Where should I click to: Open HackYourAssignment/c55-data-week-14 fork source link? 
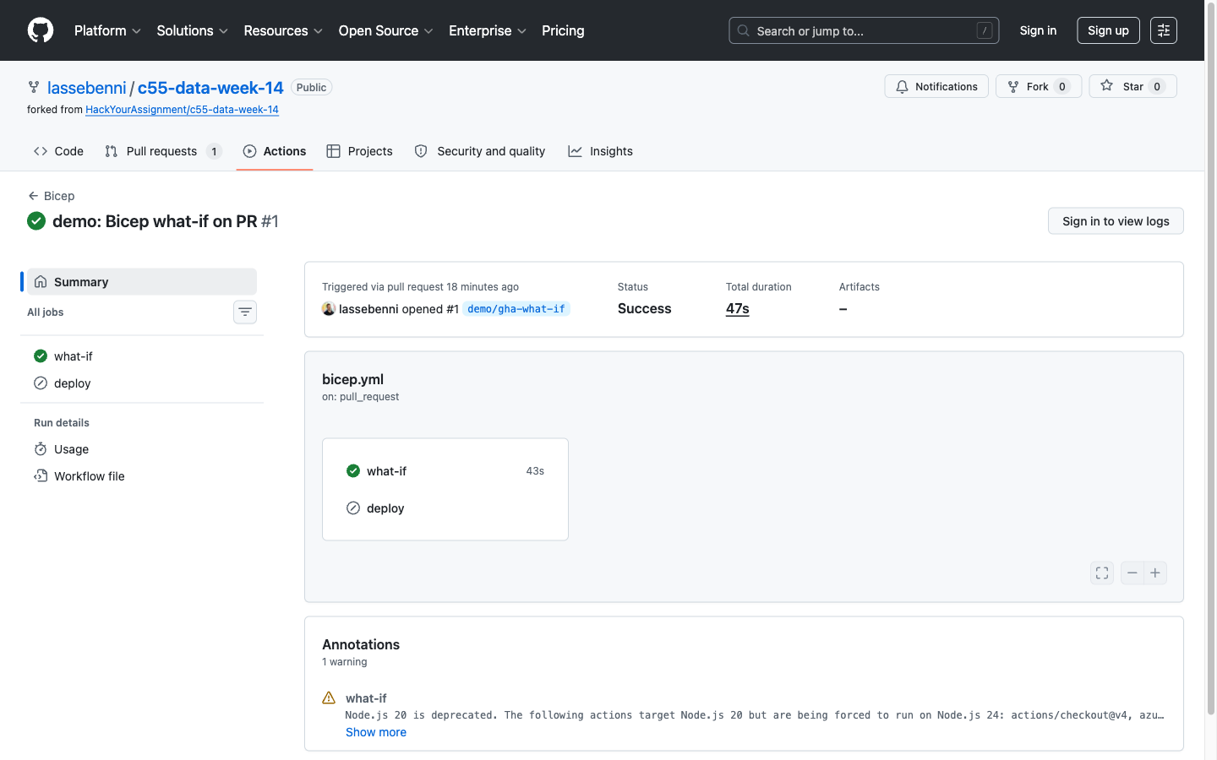coord(182,110)
